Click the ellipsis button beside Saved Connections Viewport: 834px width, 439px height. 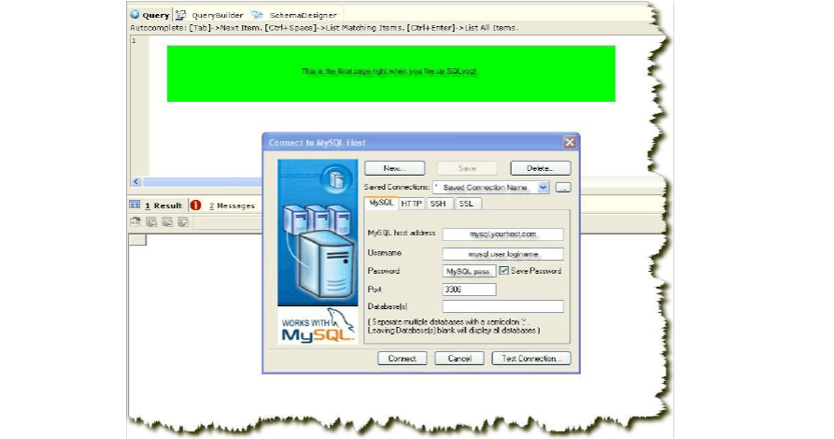(x=562, y=188)
